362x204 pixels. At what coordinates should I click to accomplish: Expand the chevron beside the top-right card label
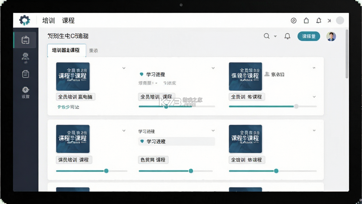[x=314, y=97]
